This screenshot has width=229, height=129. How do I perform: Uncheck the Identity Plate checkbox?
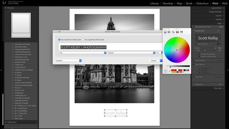click(194, 31)
